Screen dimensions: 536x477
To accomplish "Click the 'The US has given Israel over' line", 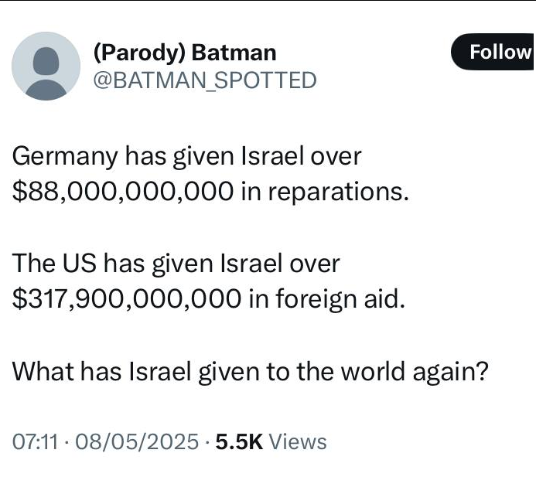I will pyautogui.click(x=176, y=264).
